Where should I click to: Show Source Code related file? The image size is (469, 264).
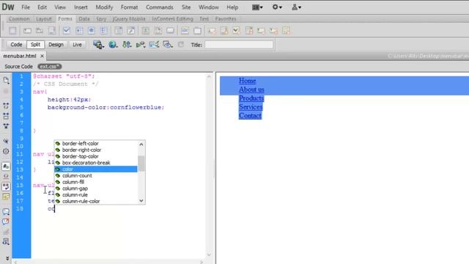click(18, 67)
